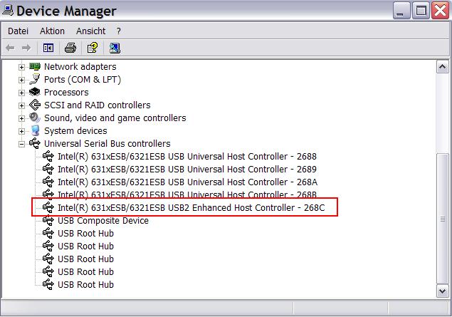Open the Ansicht menu
The height and width of the screenshot is (317, 452).
click(91, 31)
